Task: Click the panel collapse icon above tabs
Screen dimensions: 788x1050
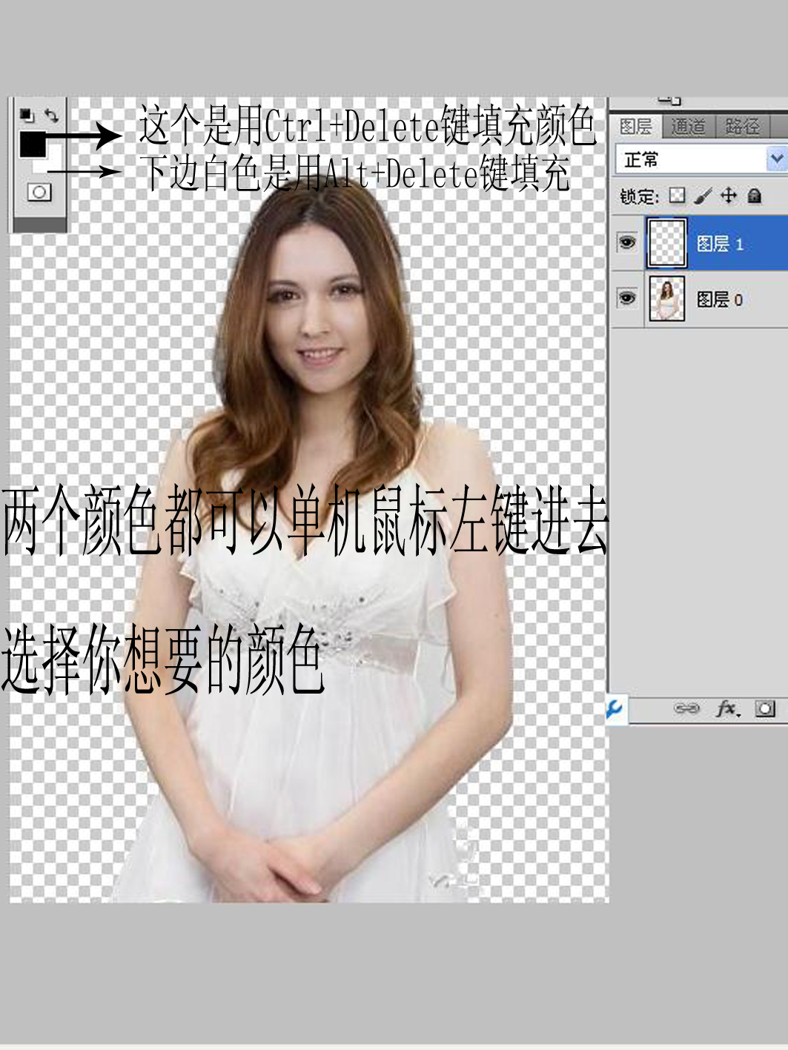Action: point(670,101)
